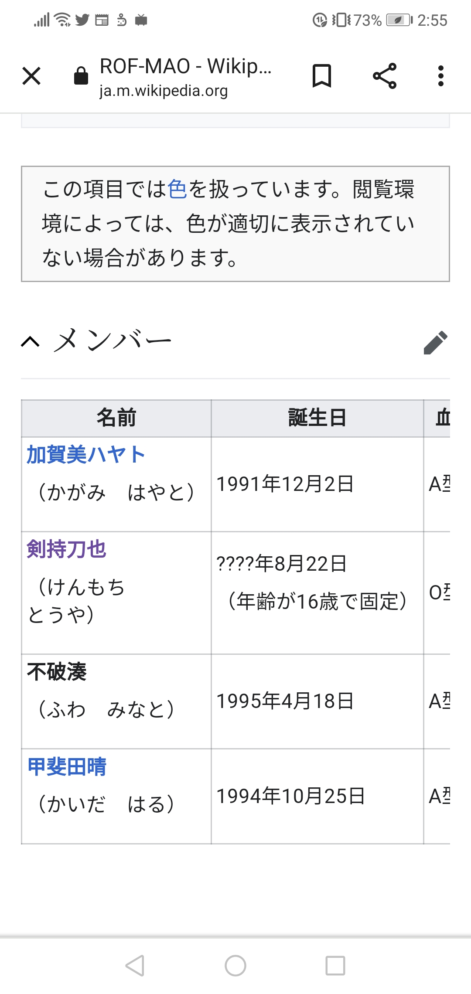The height and width of the screenshot is (994, 471).
Task: Open recent apps square button
Action: pyautogui.click(x=335, y=965)
